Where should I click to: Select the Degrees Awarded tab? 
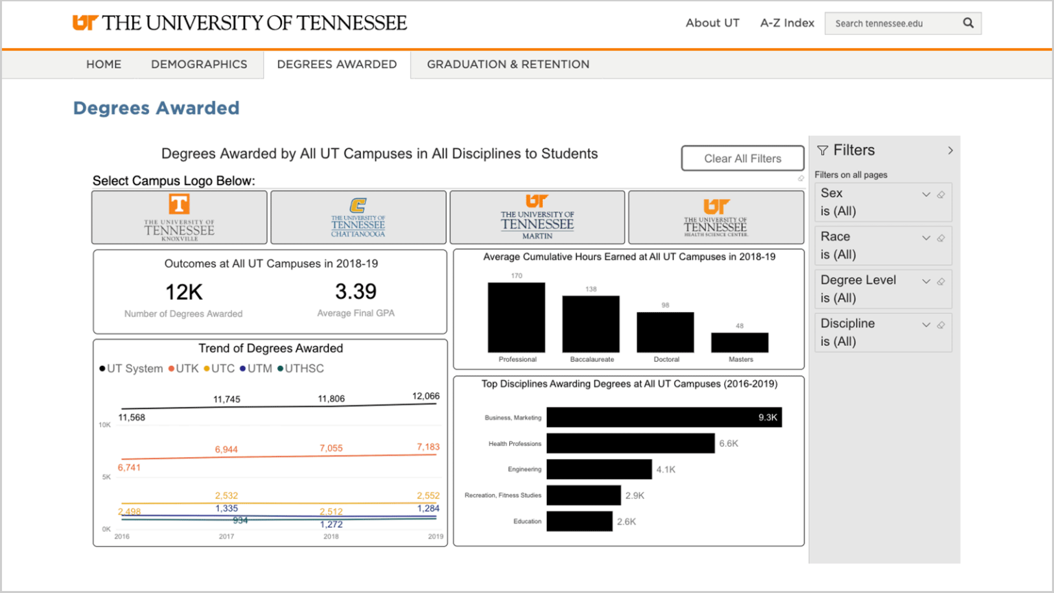(x=337, y=65)
